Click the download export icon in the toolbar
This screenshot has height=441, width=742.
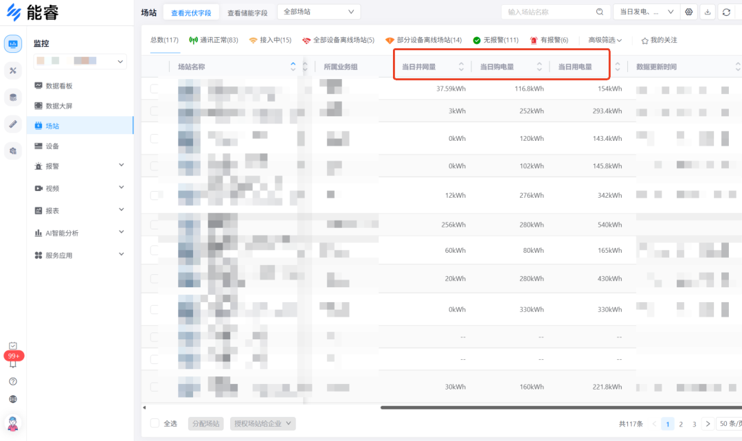(x=708, y=12)
